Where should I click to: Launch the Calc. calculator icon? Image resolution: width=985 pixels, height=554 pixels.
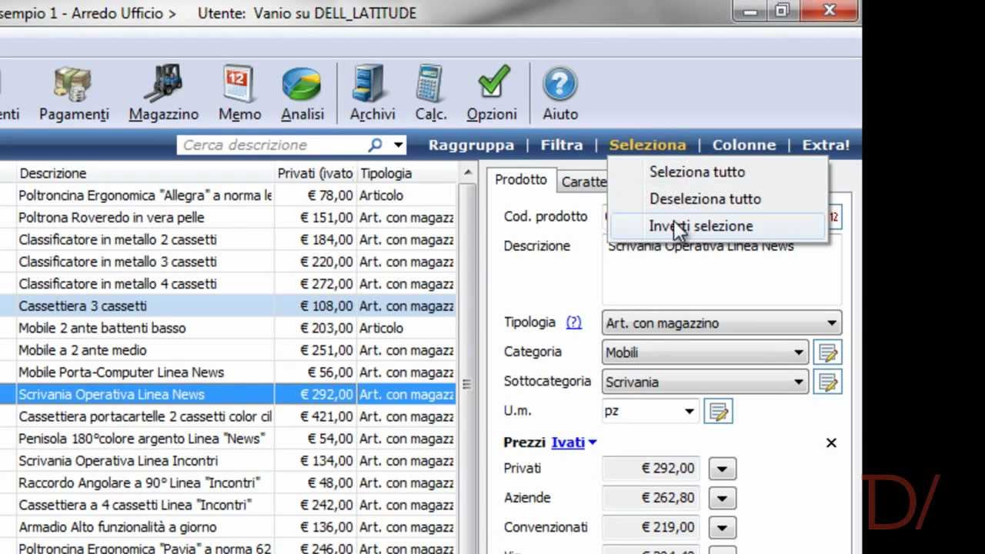coord(430,93)
